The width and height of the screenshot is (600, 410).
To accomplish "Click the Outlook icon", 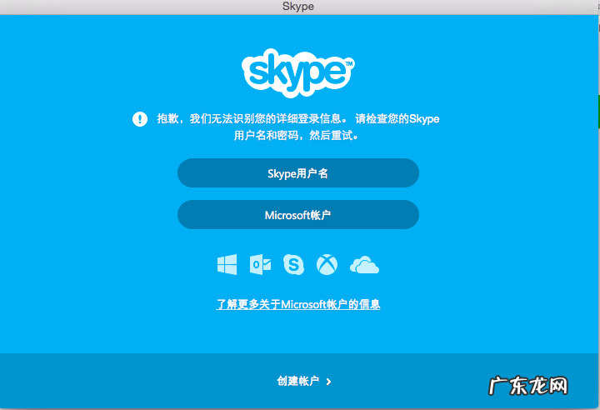I will click(x=260, y=264).
